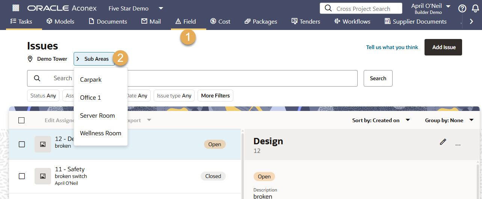Click the Open status badge on issue 12

(x=215, y=144)
